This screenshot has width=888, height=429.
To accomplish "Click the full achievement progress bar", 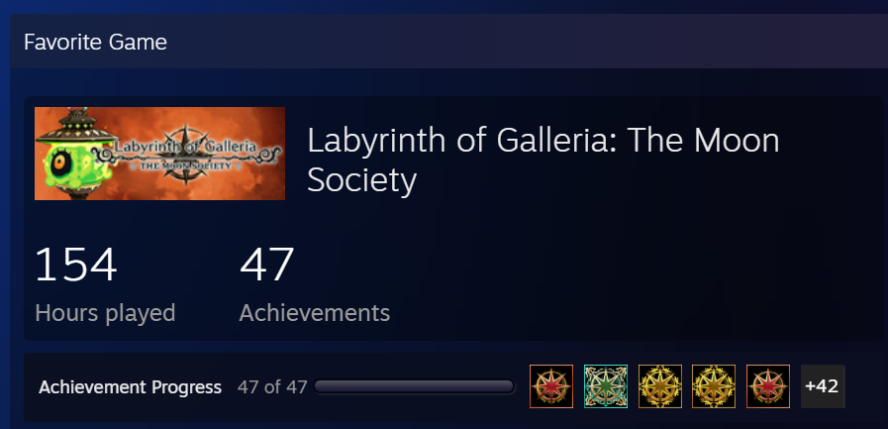I will point(414,387).
